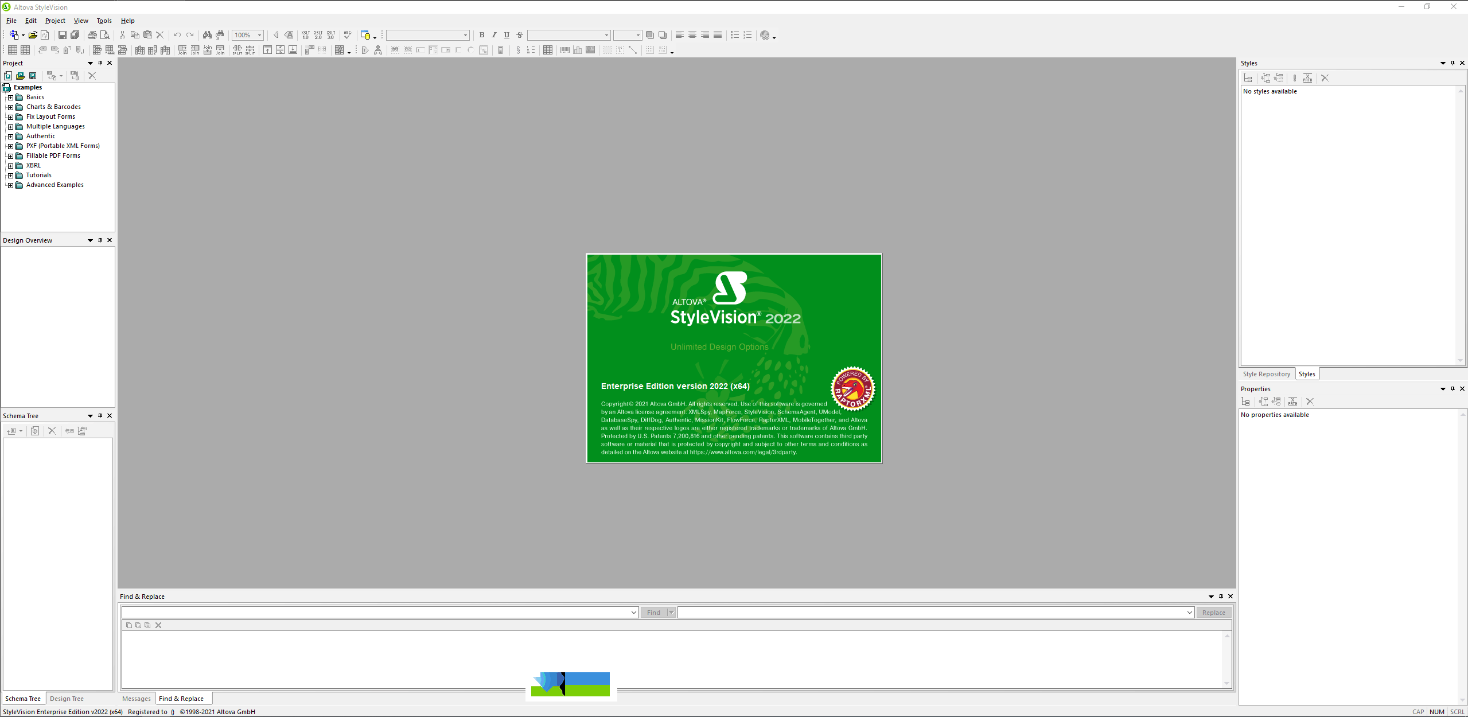The image size is (1468, 717).
Task: Click the Justify text icon
Action: click(x=718, y=35)
